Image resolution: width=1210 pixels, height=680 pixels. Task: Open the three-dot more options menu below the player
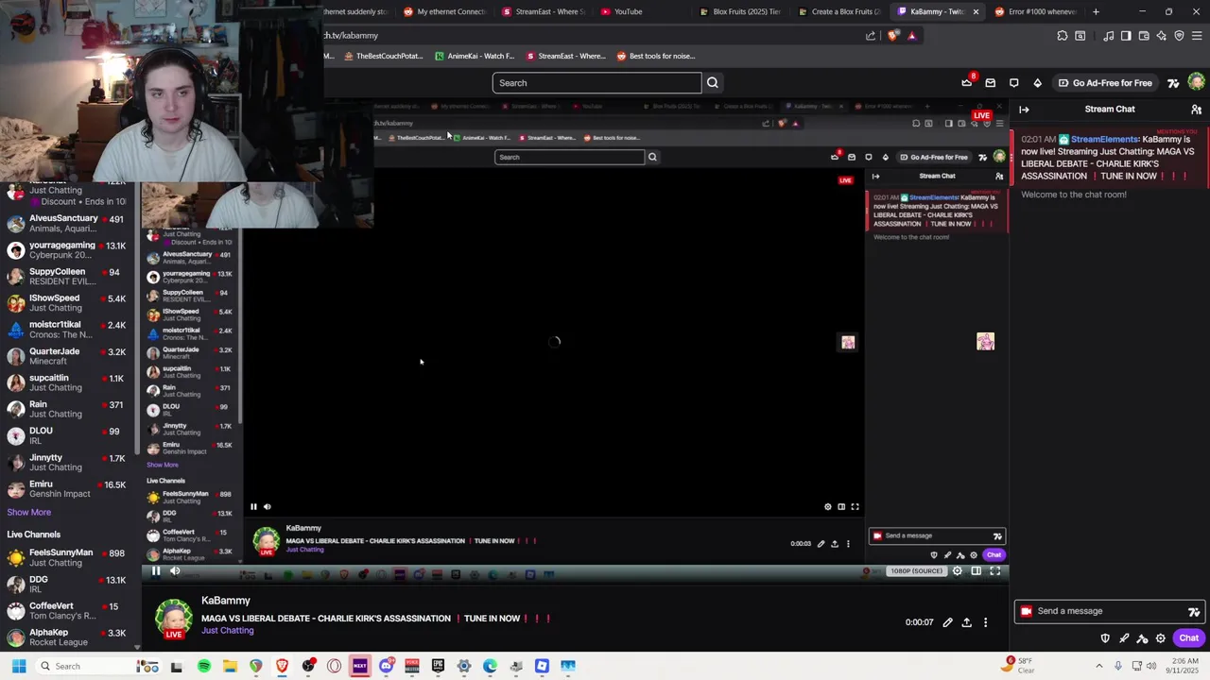point(985,622)
